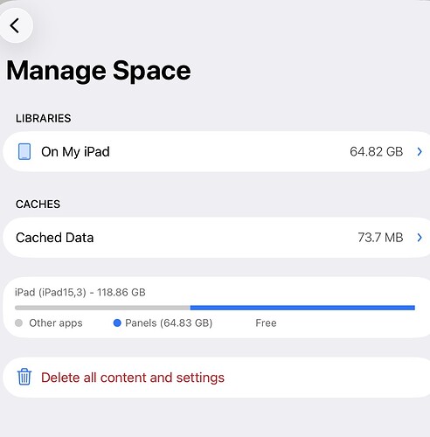Tap the Other apps legend label
This screenshot has height=437, width=430.
pyautogui.click(x=56, y=323)
